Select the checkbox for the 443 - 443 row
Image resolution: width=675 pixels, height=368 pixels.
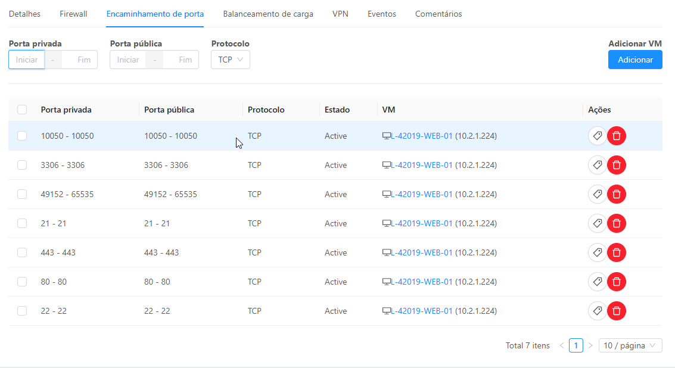[x=22, y=252]
